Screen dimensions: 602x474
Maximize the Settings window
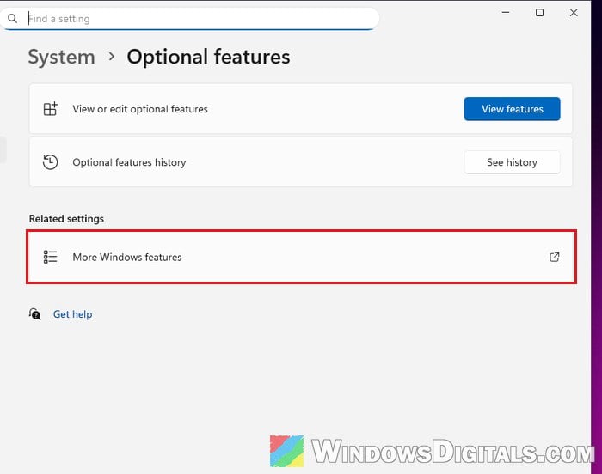tap(539, 13)
